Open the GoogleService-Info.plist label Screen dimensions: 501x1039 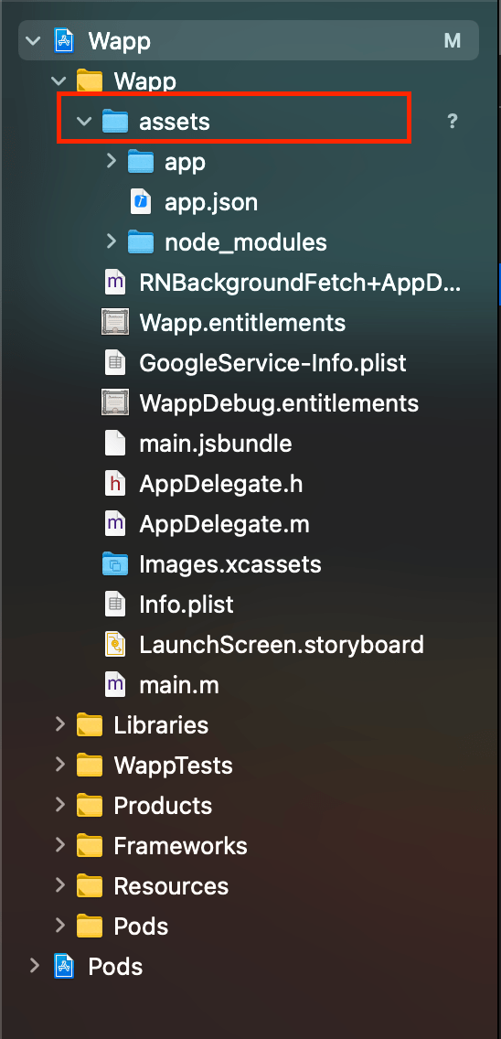[273, 364]
